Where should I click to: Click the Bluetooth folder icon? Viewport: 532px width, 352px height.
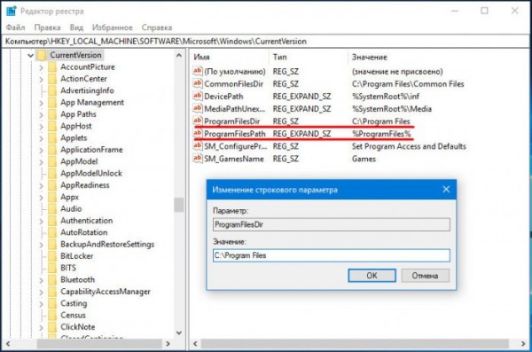[x=52, y=279]
